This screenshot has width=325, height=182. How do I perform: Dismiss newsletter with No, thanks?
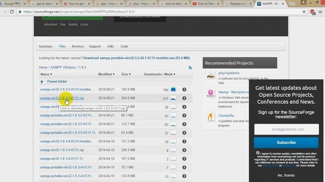tap(286, 175)
